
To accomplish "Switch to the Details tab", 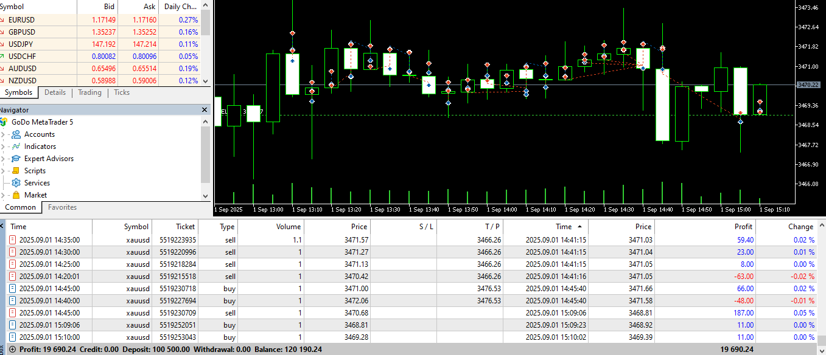I will [x=55, y=92].
